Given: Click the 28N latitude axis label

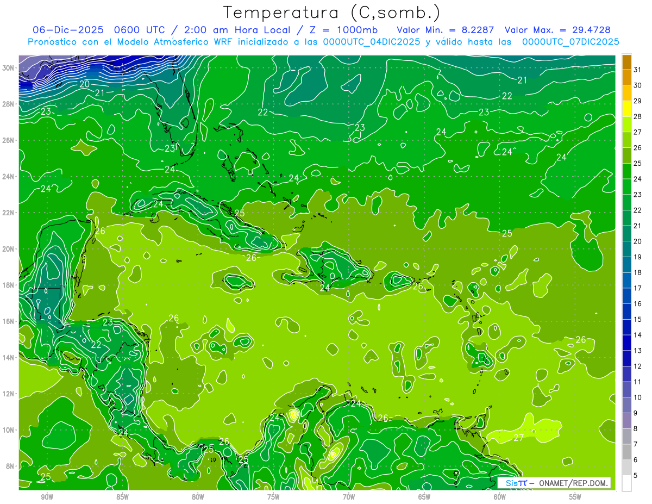Looking at the screenshot, I should click(x=9, y=104).
